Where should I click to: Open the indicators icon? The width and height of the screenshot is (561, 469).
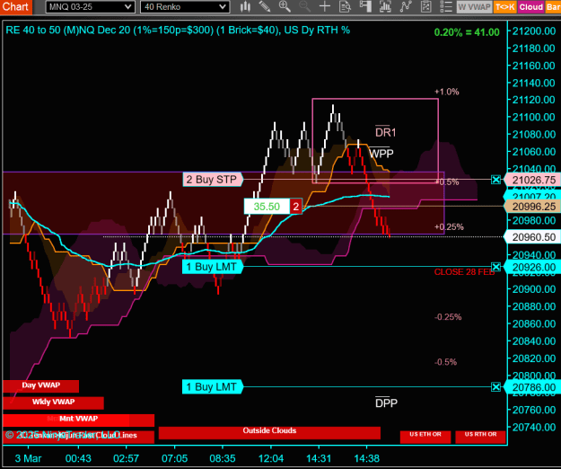coord(406,6)
